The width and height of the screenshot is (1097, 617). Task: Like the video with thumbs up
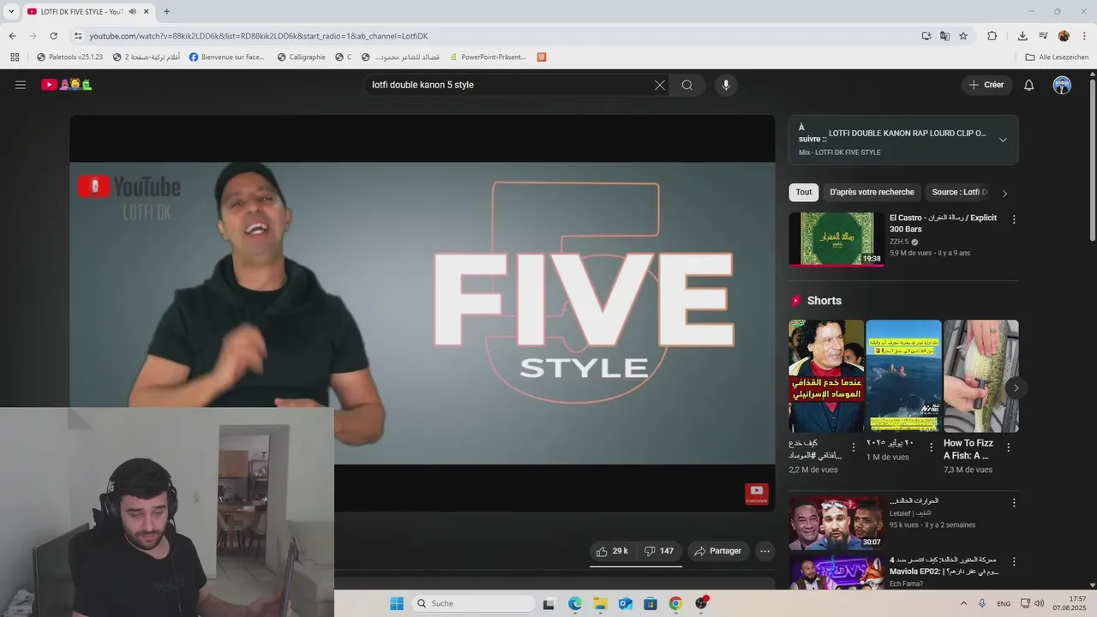tap(613, 551)
